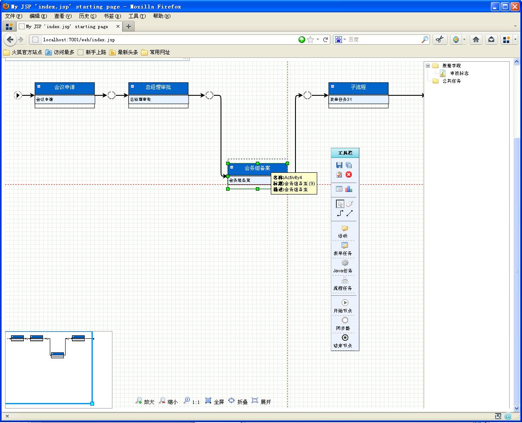Switch to the elbow connector line mode
This screenshot has height=423, width=522.
coord(340,213)
